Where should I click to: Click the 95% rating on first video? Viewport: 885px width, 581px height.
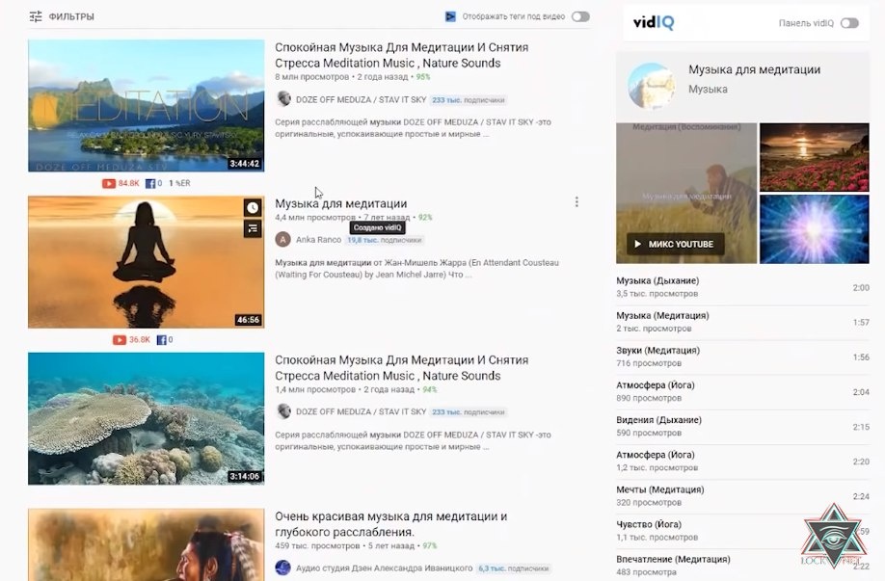pyautogui.click(x=423, y=77)
